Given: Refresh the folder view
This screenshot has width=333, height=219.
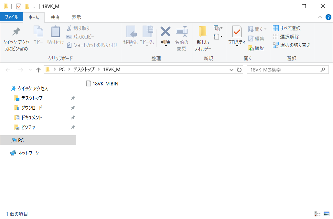Looking at the screenshot, I should pos(239,70).
